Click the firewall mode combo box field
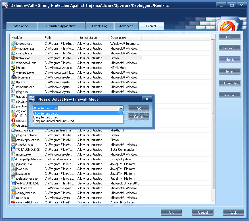Image resolution: width=249 pixels, height=221 pixels. [x=76, y=108]
